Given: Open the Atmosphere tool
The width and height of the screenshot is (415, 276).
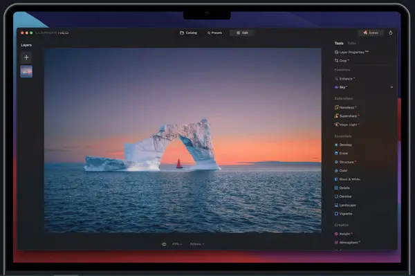Looking at the screenshot, I should pyautogui.click(x=347, y=242).
